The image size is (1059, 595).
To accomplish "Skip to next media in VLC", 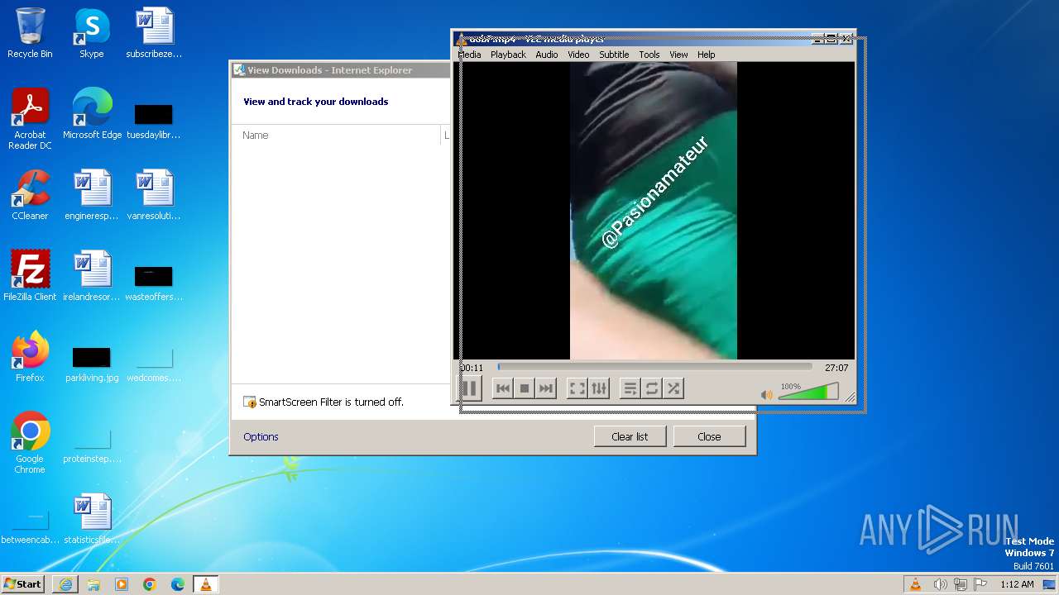I will click(x=545, y=388).
